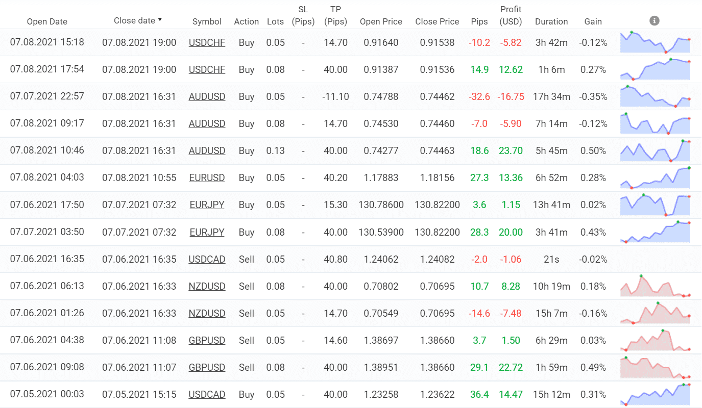The height and width of the screenshot is (408, 702).
Task: View sparkline chart for 0.50% AUDUSD trade
Action: [x=655, y=150]
